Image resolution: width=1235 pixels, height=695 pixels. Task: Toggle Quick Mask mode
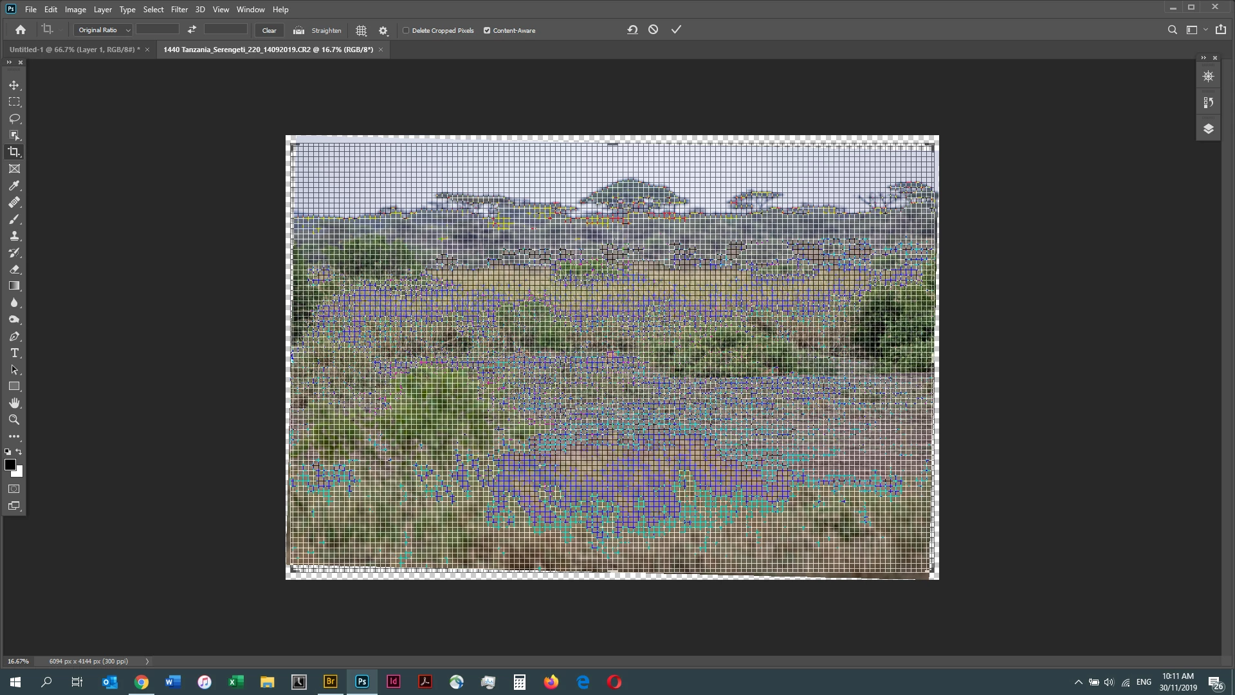14,489
